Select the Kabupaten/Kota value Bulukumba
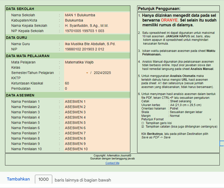 (97, 20)
